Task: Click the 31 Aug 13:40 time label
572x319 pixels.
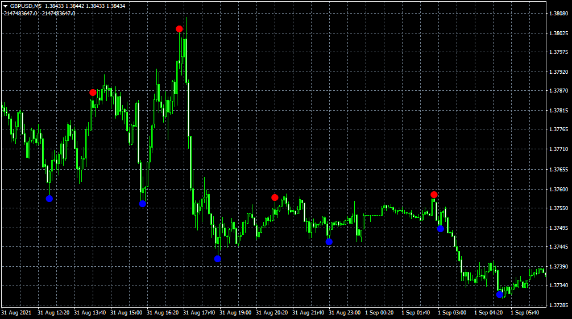Action: (x=90, y=312)
